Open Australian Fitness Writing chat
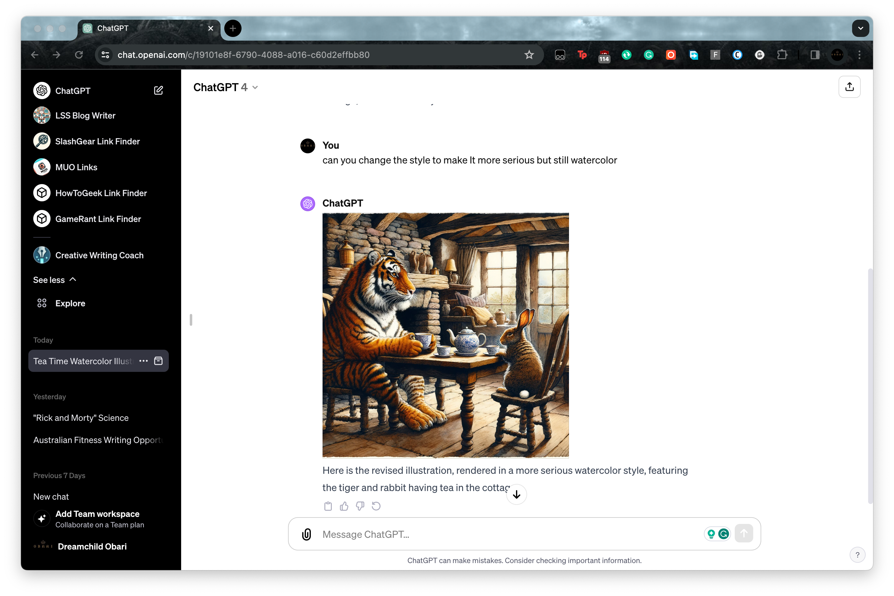Viewport: 894px width, 596px height. (x=98, y=440)
